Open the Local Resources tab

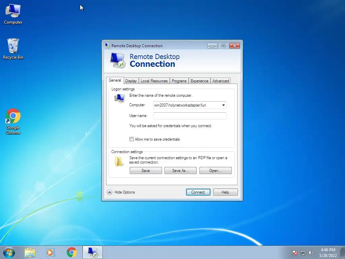click(x=154, y=81)
